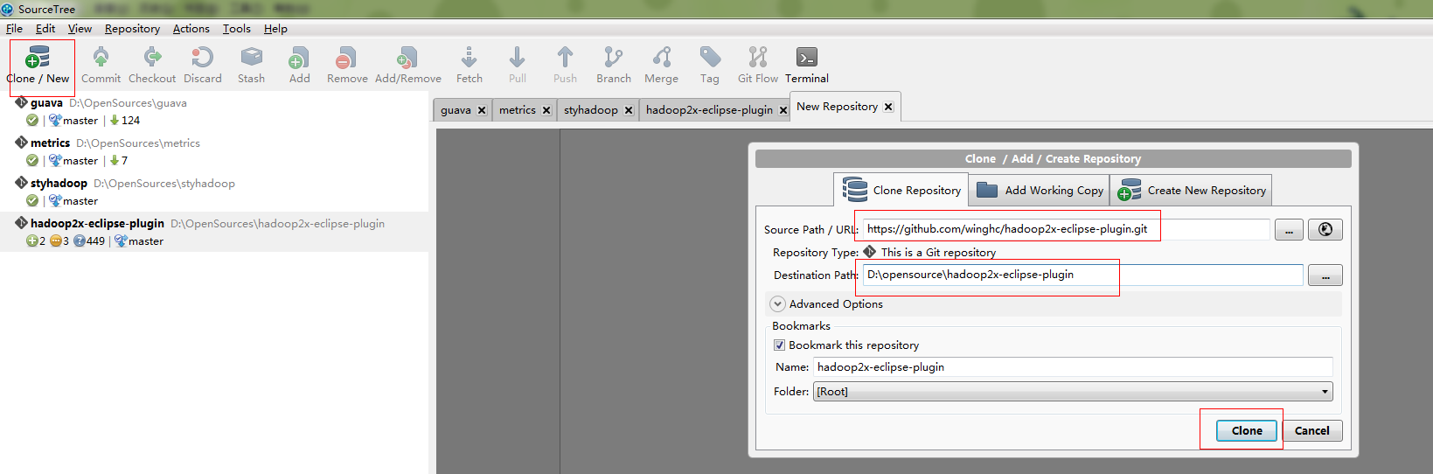Close the metrics tab

click(x=546, y=110)
